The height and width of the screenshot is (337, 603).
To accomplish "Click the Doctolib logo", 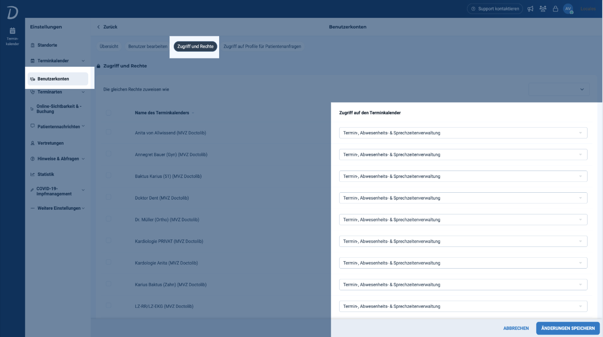I will (x=13, y=13).
